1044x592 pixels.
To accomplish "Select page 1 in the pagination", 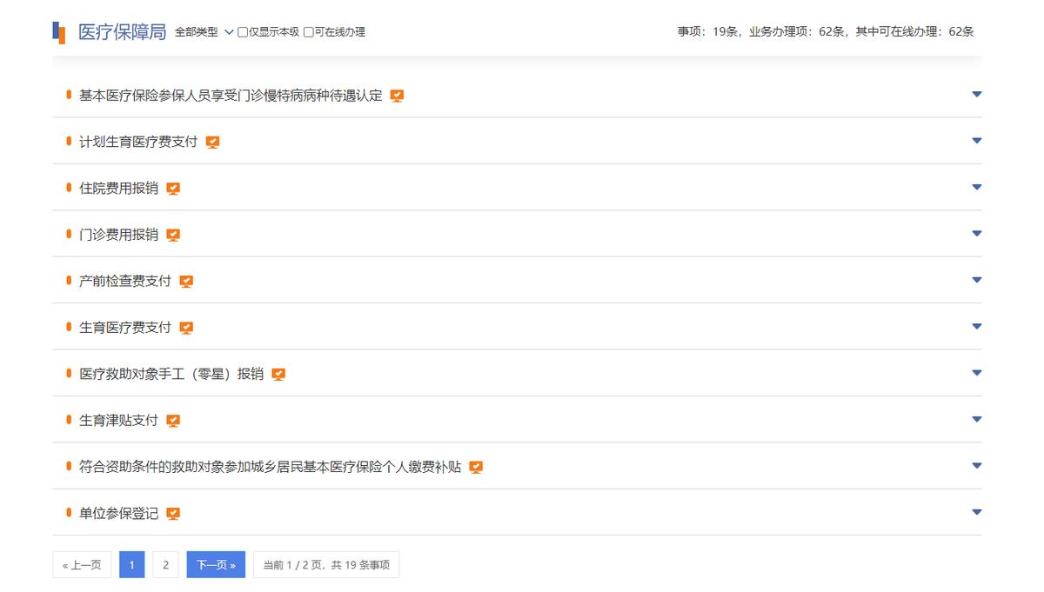I will [130, 563].
